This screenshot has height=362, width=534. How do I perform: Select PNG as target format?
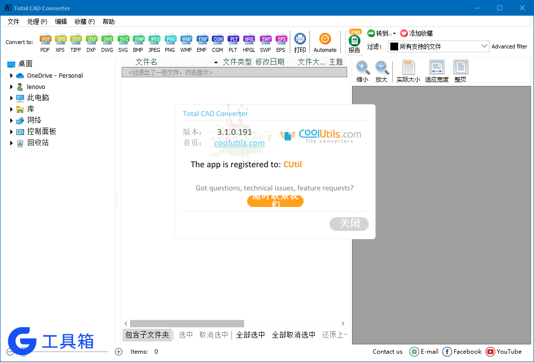170,43
